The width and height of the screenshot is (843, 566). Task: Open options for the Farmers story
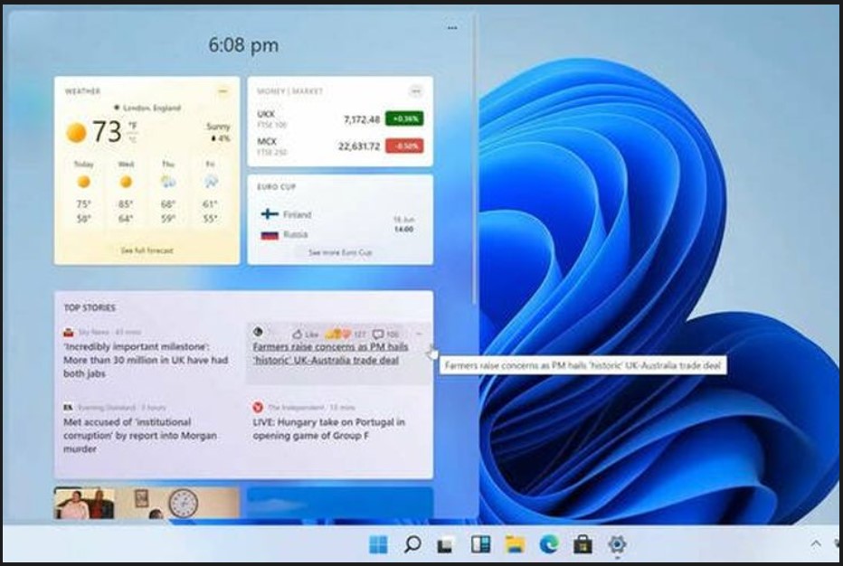click(420, 334)
